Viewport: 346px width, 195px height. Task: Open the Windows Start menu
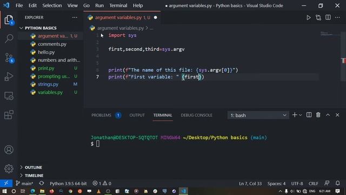tap(4, 191)
